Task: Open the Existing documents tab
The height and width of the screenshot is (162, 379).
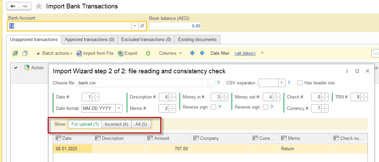Action: pyautogui.click(x=197, y=39)
